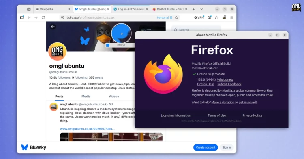Open the omg! ubuntu profile avatar
The height and width of the screenshot is (159, 304).
click(x=58, y=51)
